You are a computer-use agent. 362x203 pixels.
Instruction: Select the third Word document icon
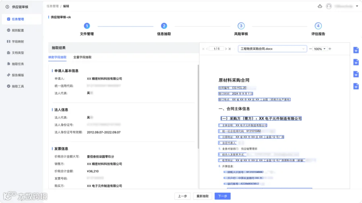tap(356, 74)
